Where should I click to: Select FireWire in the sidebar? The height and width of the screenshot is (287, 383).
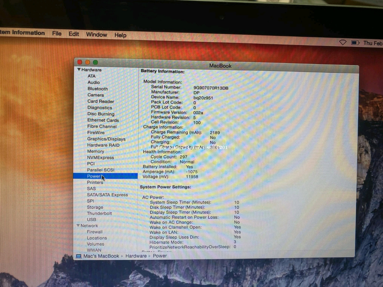(x=96, y=132)
